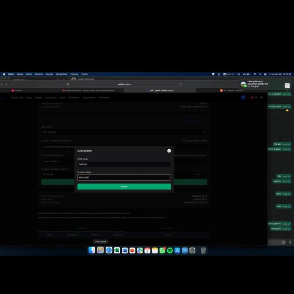Open WhatsApp from the Dock
The width and height of the screenshot is (294, 294).
(162, 250)
